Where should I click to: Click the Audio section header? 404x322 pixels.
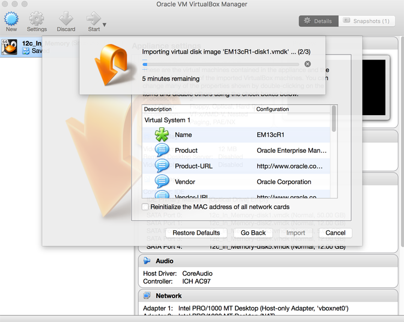tap(268, 261)
